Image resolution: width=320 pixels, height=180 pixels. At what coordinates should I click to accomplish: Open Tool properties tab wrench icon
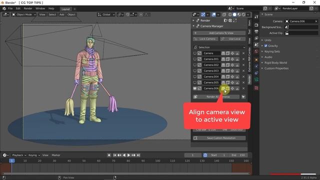pos(256,17)
